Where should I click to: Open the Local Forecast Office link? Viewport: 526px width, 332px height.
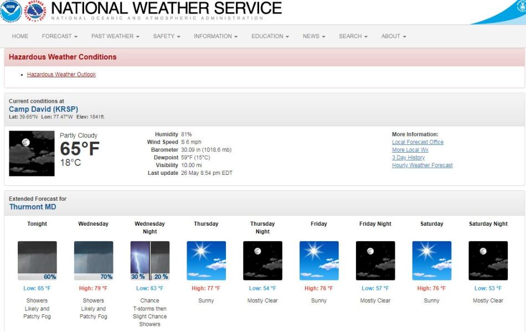pos(417,142)
